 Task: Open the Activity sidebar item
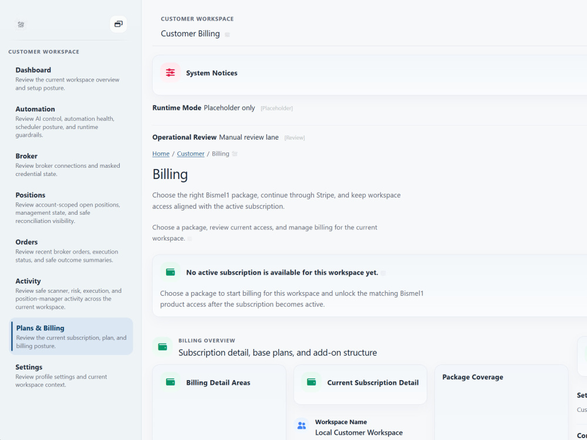click(71, 294)
